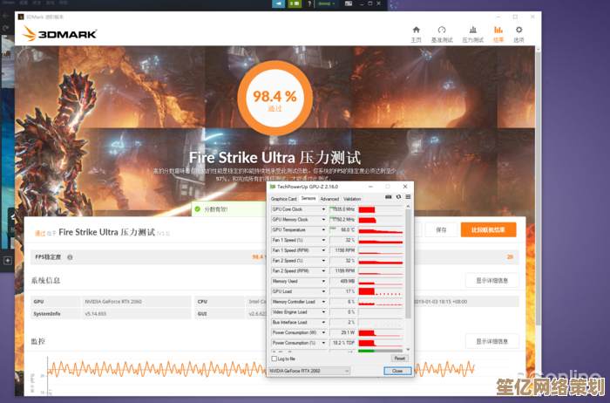Open the NVIDIA GeForce RTX 2060 selector

[309, 371]
